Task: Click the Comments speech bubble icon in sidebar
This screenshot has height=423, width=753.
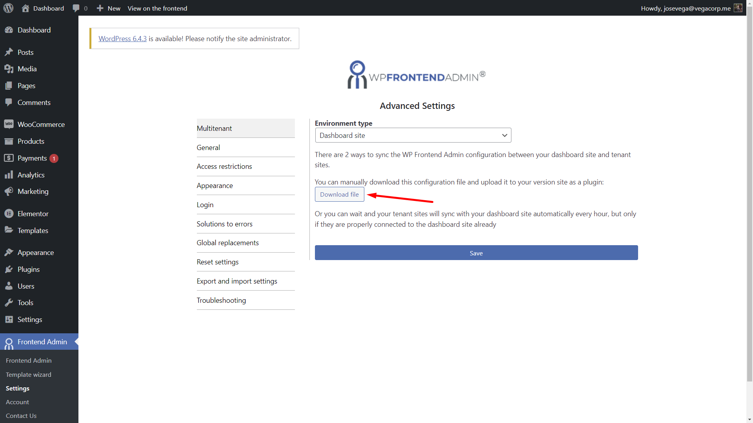Action: coord(9,102)
